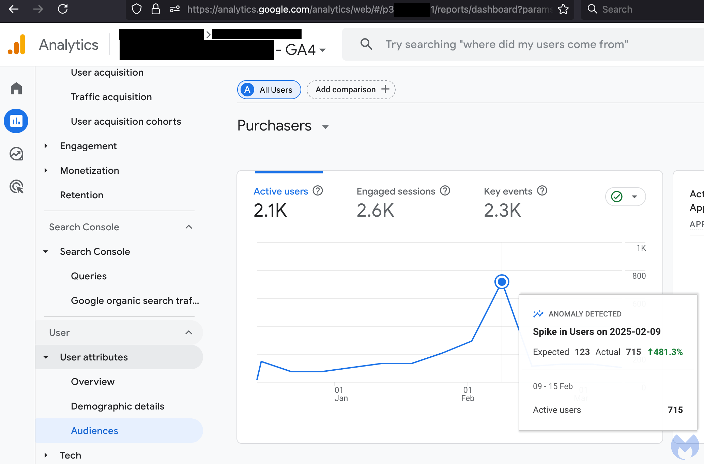This screenshot has height=464, width=704.
Task: Click the Key events help icon
Action: coord(542,191)
